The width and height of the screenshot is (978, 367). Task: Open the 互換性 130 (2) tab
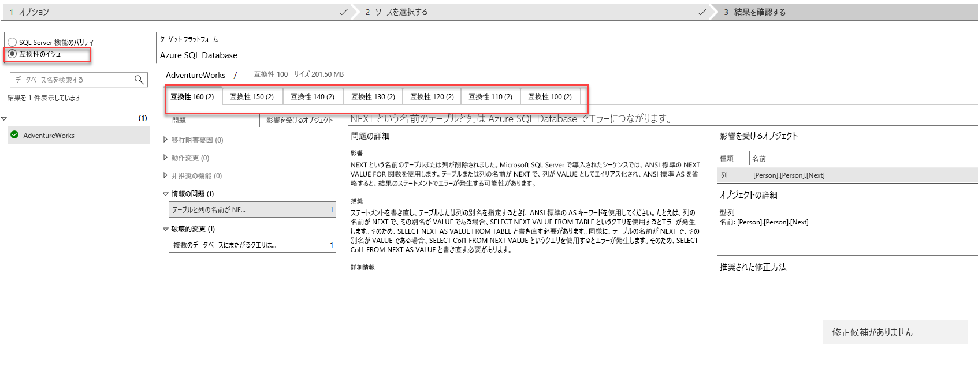373,97
